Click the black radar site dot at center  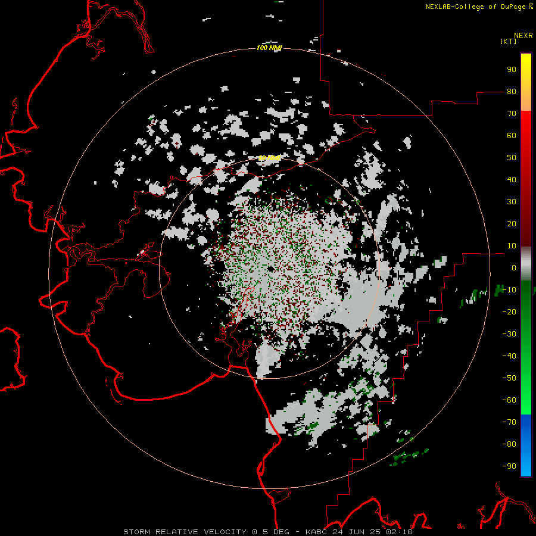point(270,269)
